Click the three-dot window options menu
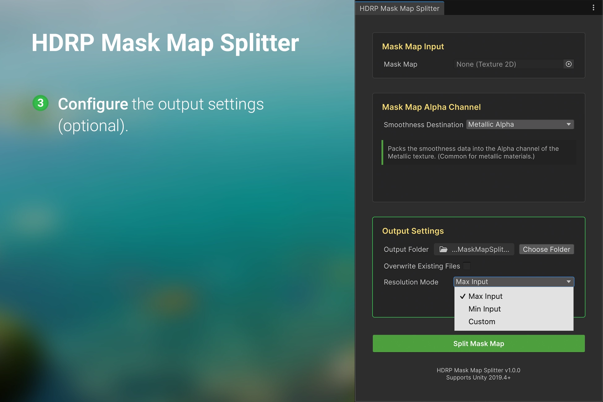Screen dimensions: 603x402 [x=593, y=8]
